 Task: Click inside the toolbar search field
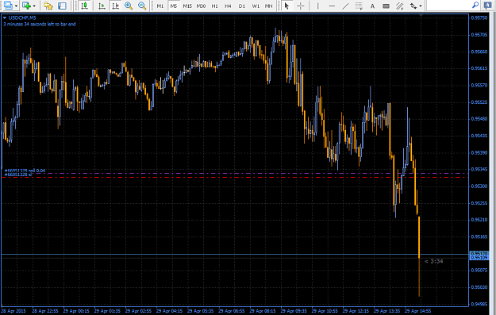coord(448,6)
